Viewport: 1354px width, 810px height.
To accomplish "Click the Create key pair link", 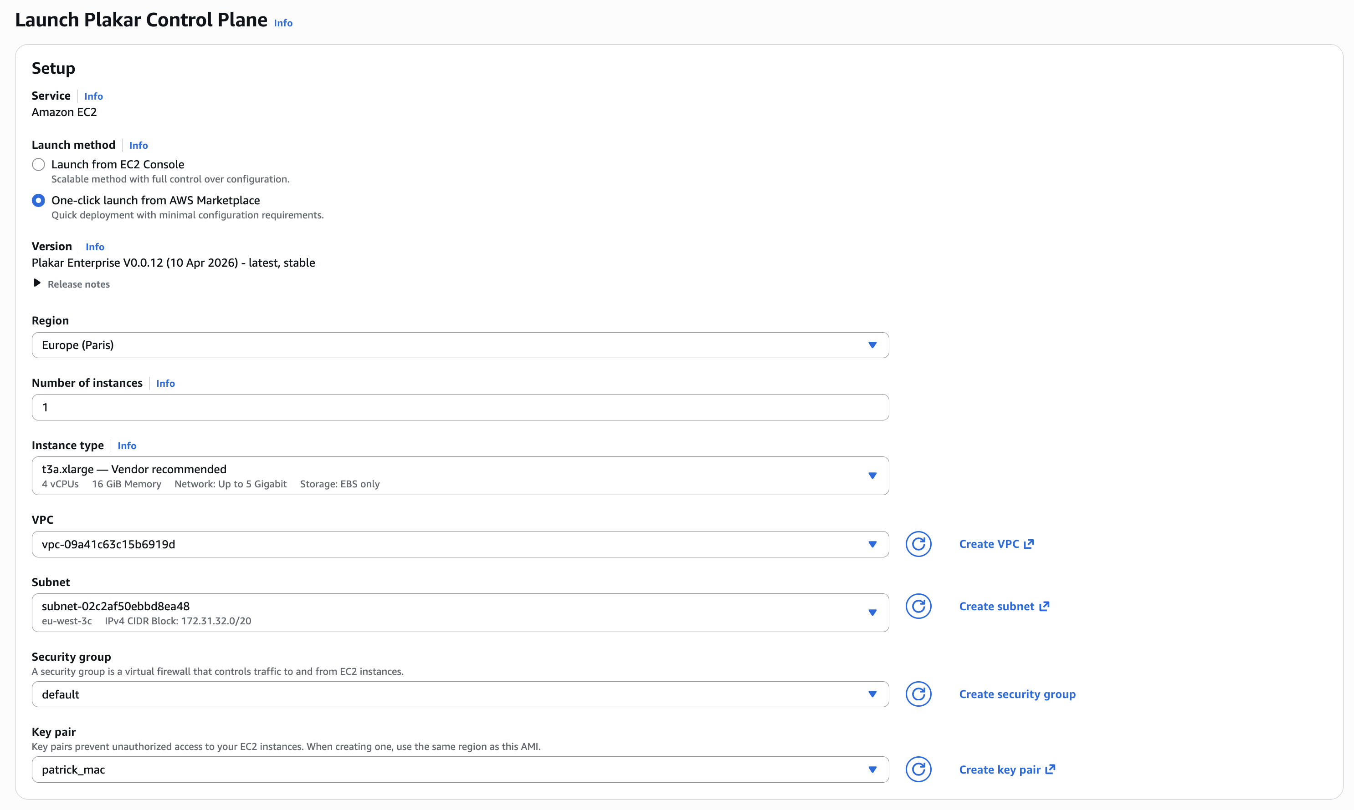I will pos(1007,769).
